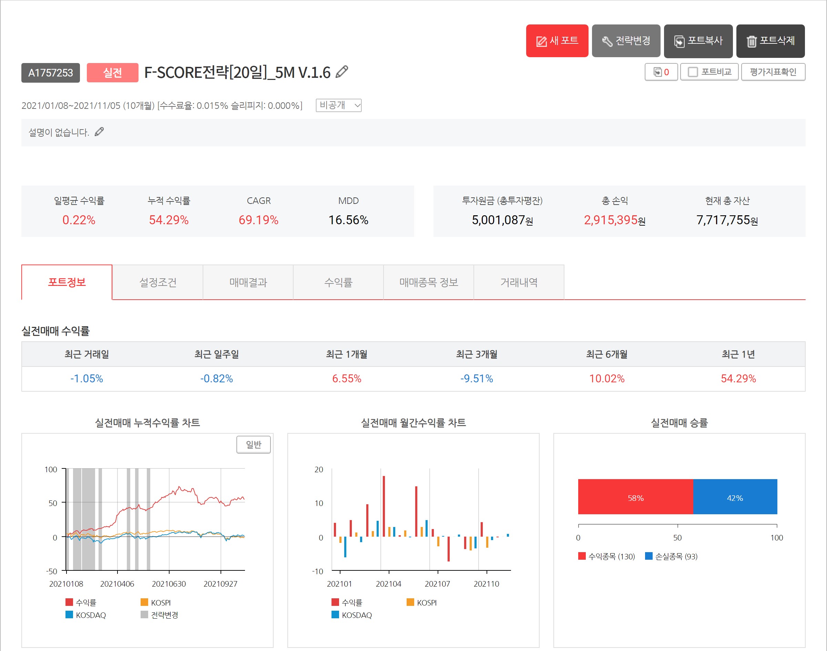Screen dimensions: 827x651
Task: Click the MDD value 16.56%
Action: click(348, 220)
